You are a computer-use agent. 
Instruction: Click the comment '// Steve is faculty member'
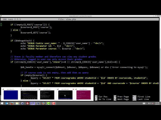click(53, 57)
